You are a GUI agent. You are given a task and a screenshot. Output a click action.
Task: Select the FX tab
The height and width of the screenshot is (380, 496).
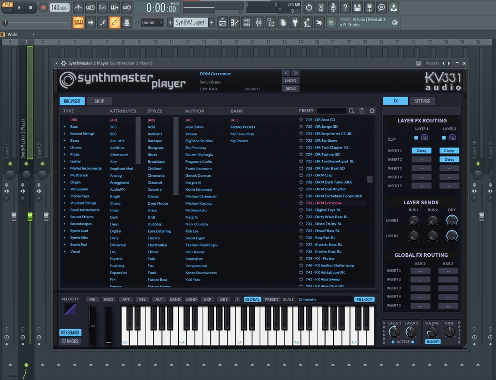pyautogui.click(x=395, y=101)
